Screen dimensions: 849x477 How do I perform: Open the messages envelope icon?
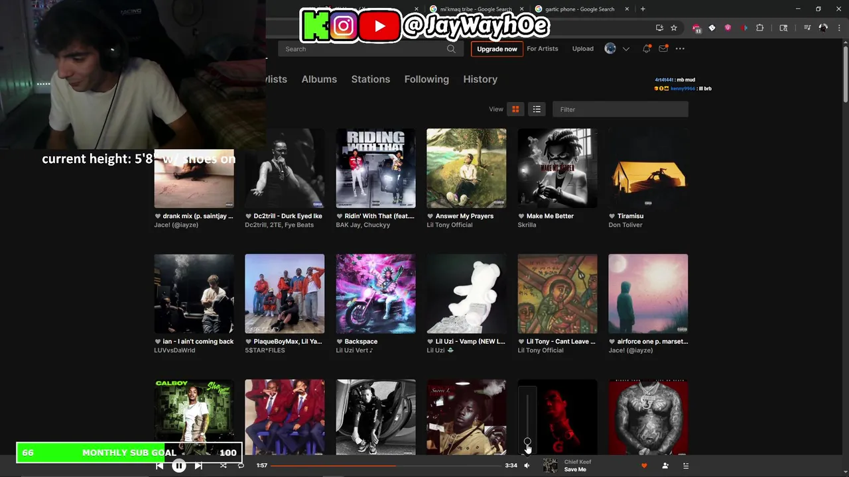tap(663, 48)
